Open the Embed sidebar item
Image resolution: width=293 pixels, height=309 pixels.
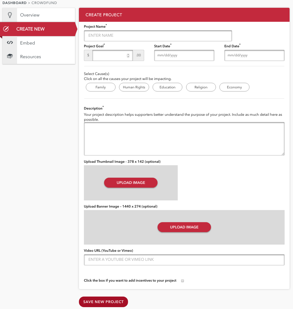pos(28,43)
